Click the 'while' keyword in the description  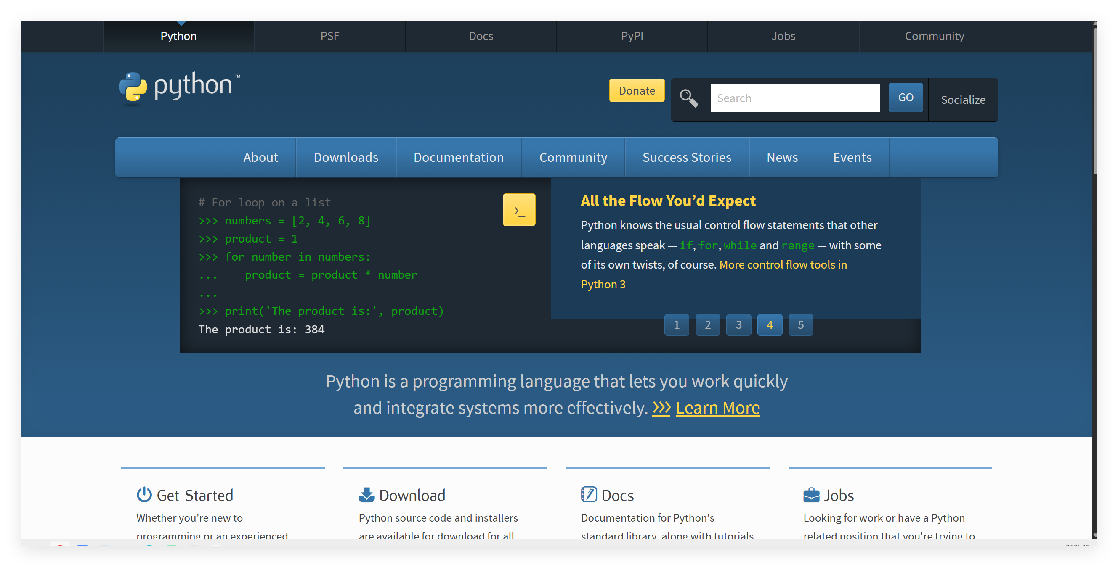click(x=740, y=245)
